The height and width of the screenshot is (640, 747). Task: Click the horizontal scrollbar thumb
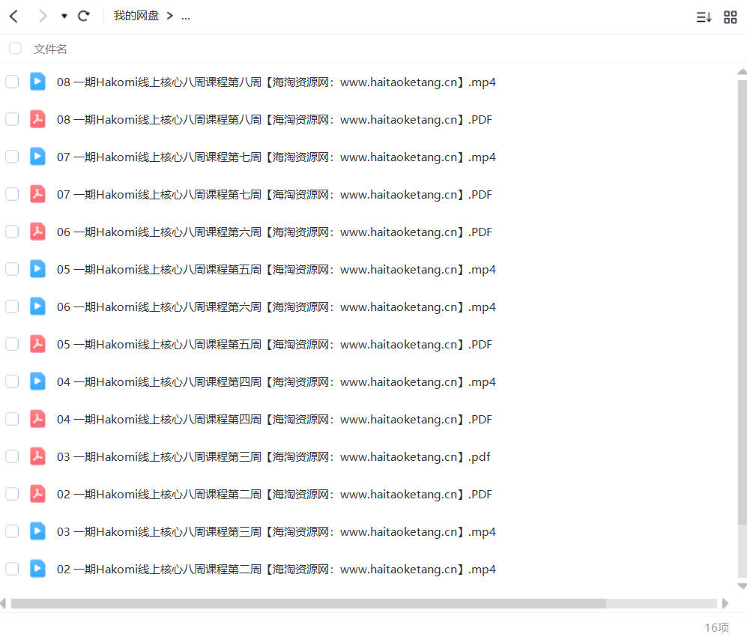pyautogui.click(x=309, y=603)
